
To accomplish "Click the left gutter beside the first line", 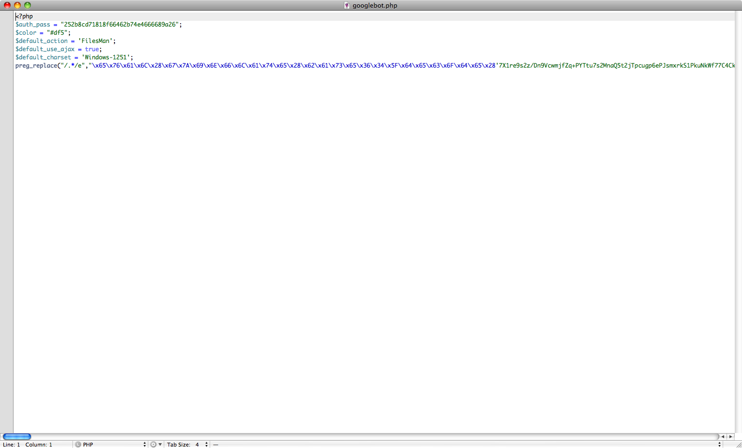I will click(7, 16).
